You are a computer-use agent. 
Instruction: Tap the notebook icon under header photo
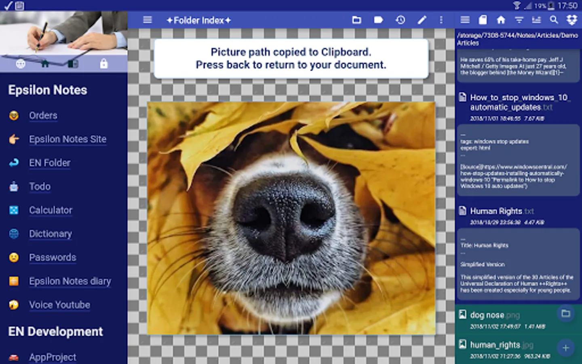pyautogui.click(x=73, y=63)
